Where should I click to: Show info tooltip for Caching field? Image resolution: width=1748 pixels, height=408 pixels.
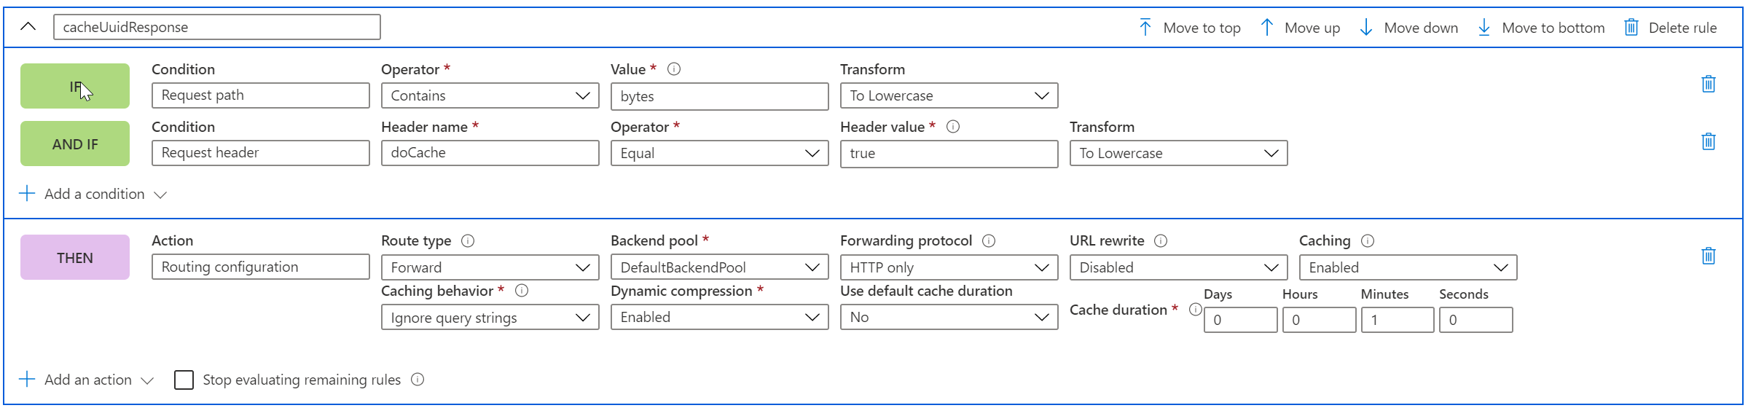[1368, 241]
